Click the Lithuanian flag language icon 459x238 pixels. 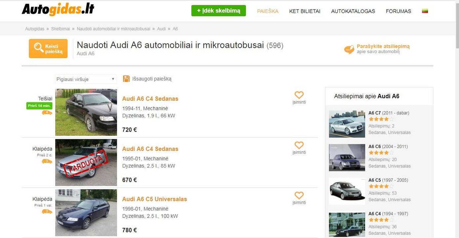(425, 11)
